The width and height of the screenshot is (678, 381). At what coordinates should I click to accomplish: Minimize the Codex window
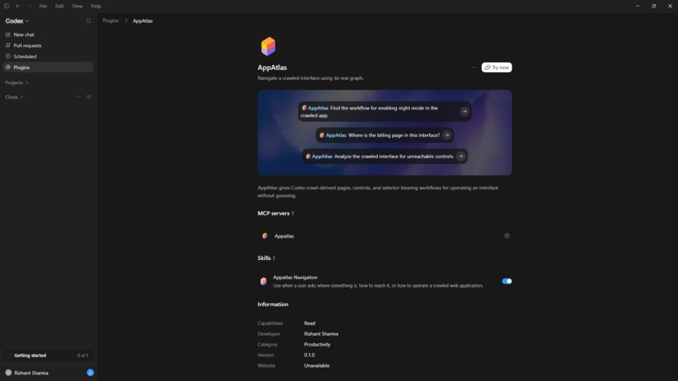638,6
